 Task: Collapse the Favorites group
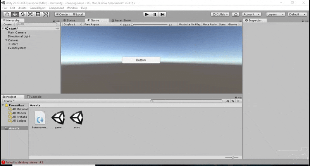[3, 105]
